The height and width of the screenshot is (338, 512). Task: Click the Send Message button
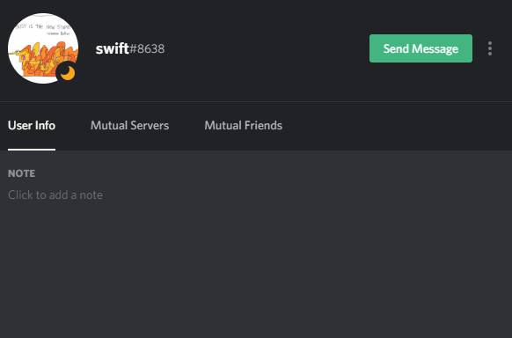[421, 48]
